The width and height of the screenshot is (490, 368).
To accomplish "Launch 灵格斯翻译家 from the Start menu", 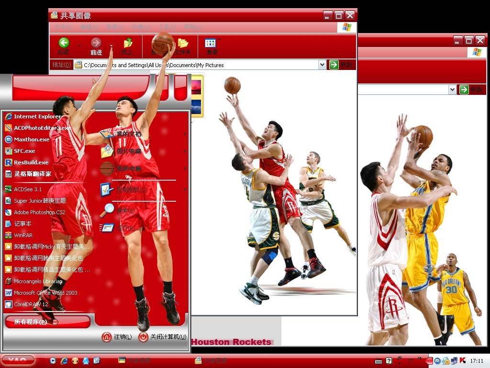I will (28, 174).
